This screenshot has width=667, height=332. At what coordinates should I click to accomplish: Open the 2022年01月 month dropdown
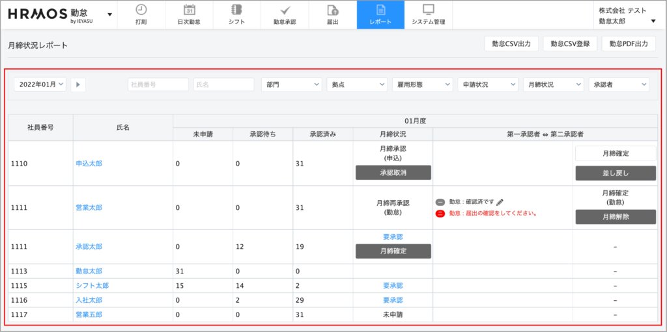[40, 84]
